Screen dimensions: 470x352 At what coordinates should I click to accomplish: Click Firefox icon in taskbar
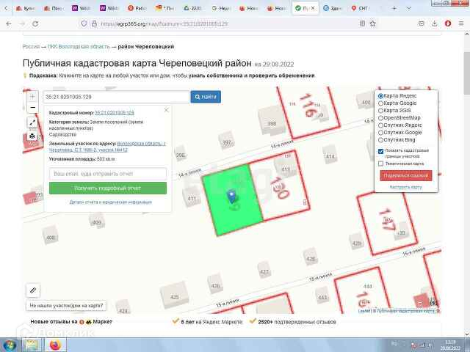click(x=55, y=345)
